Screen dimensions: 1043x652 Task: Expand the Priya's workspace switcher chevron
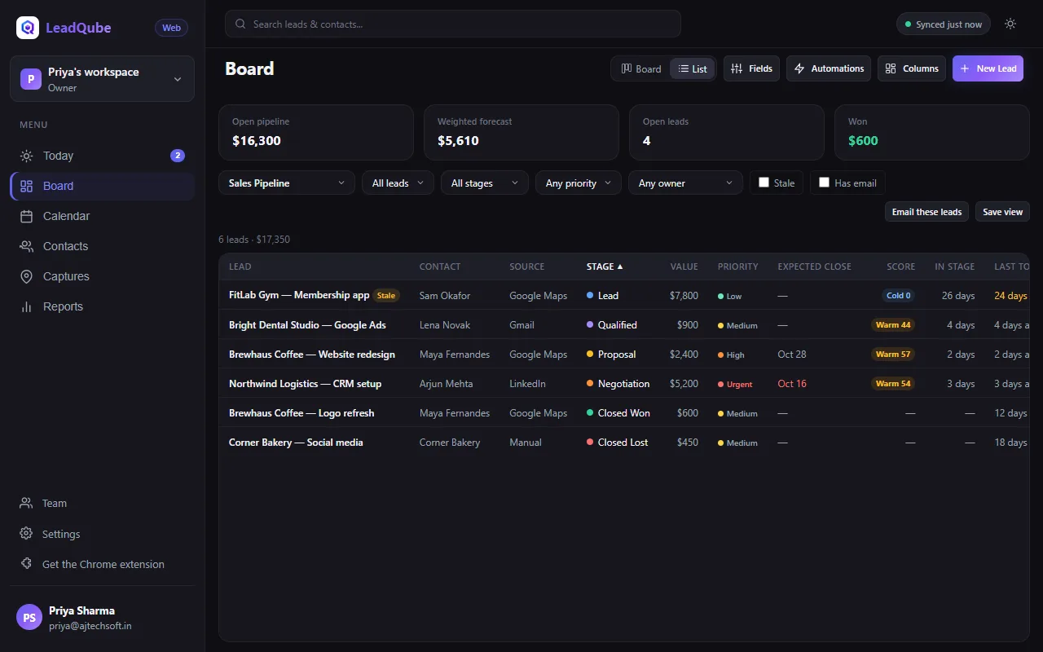click(x=178, y=79)
